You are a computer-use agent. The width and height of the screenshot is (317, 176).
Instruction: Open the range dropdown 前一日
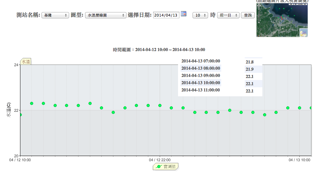228,15
